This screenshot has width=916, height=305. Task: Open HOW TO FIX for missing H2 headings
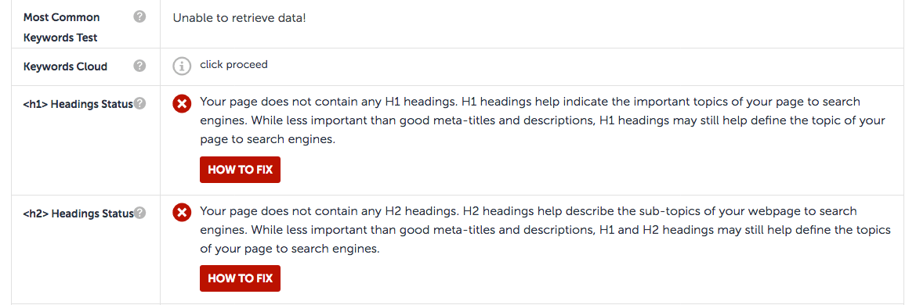(240, 278)
